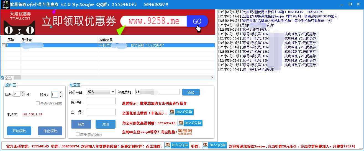Click into the 用户名 input field
Image resolution: width=364 pixels, height=151 pixels.
[x=101, y=101]
